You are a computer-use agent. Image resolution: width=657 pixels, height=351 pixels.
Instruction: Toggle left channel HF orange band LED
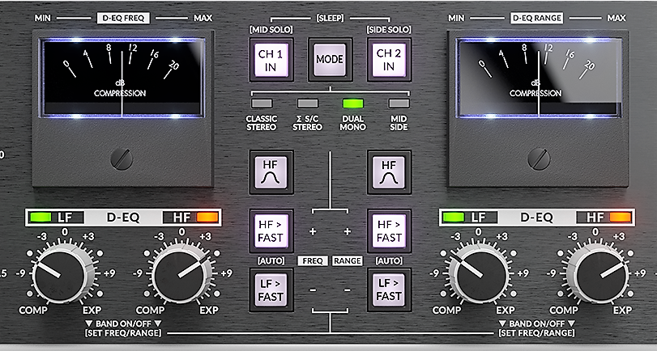click(207, 217)
